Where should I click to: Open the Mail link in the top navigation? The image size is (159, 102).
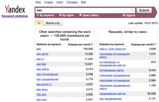coord(83,2)
